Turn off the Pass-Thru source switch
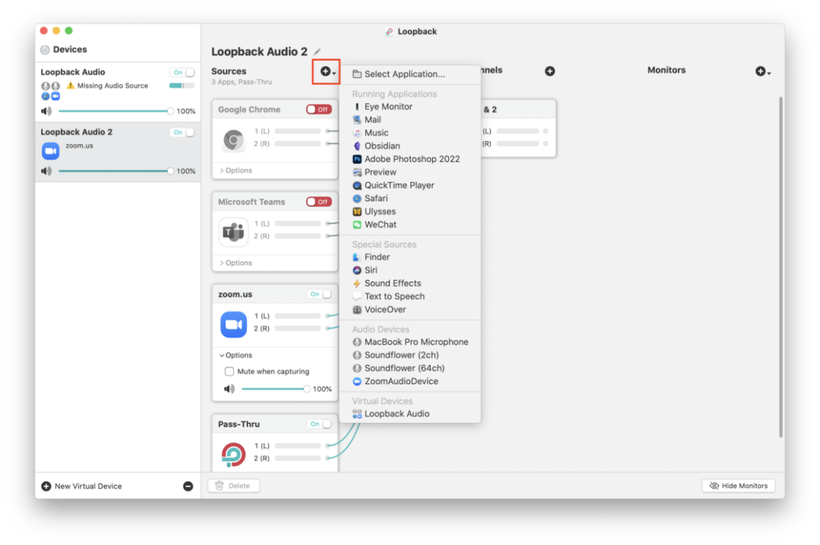Screen dimensions: 820x545 click(320, 424)
